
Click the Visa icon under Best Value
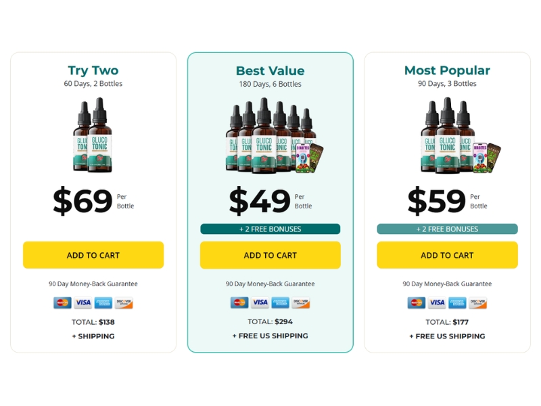260,303
